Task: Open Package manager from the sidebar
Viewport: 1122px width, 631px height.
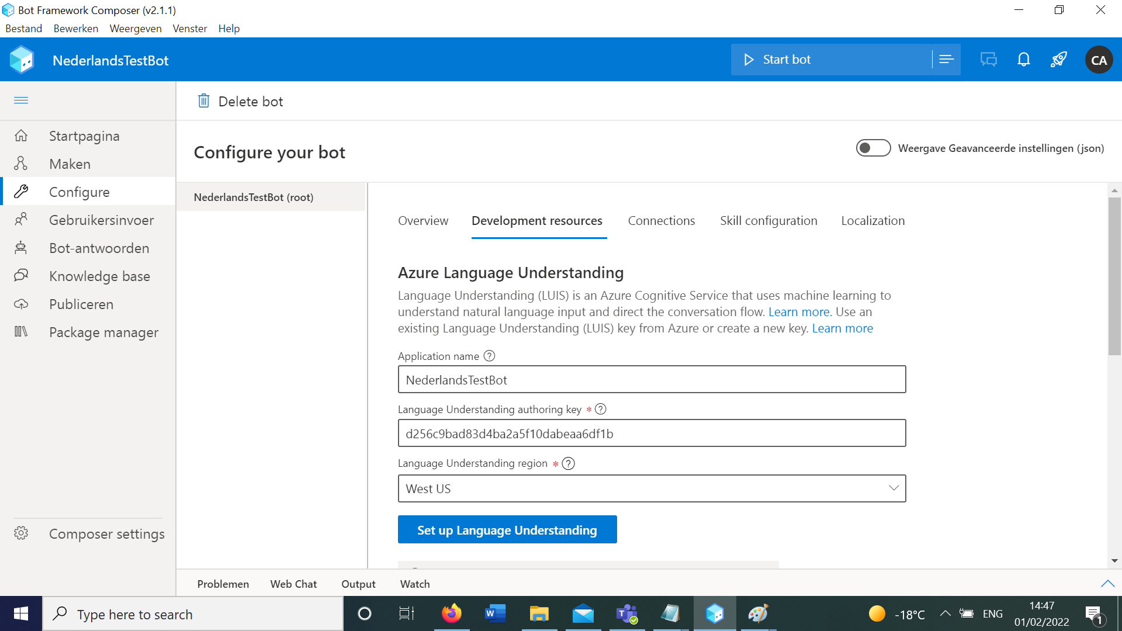Action: click(x=103, y=332)
